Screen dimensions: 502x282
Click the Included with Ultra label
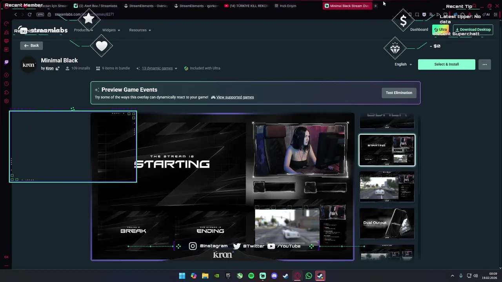click(205, 68)
